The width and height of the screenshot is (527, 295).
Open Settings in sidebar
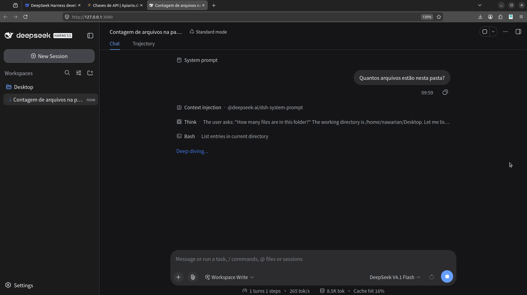point(19,285)
